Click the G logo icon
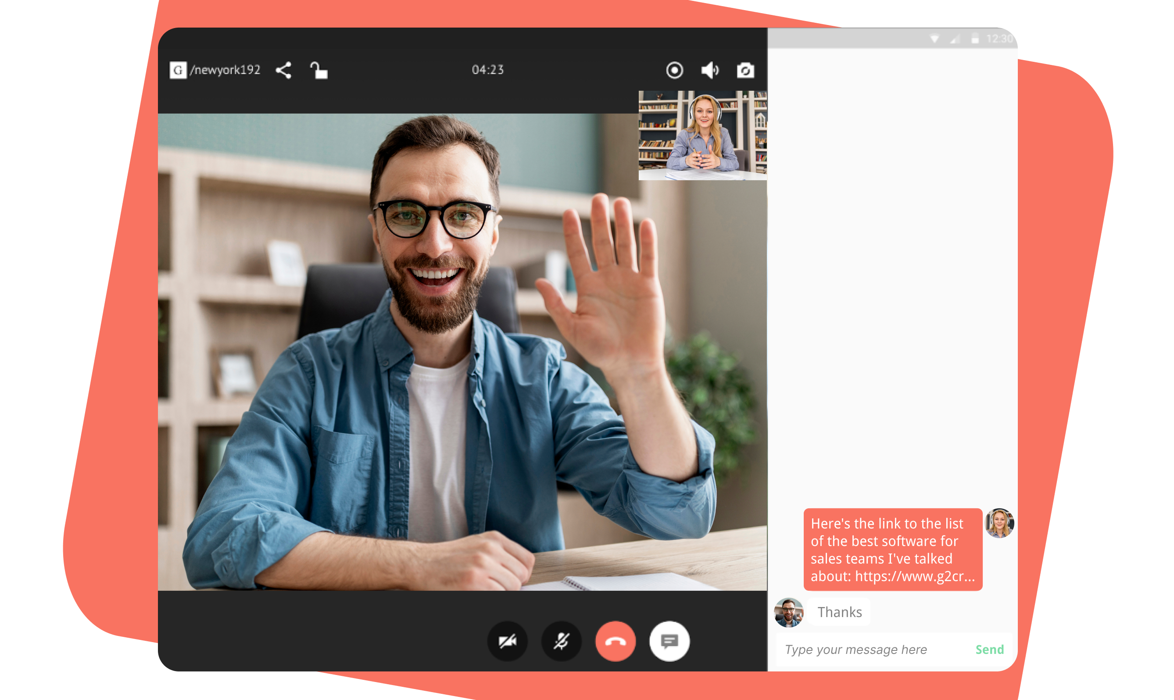The height and width of the screenshot is (700, 1174). click(x=178, y=70)
